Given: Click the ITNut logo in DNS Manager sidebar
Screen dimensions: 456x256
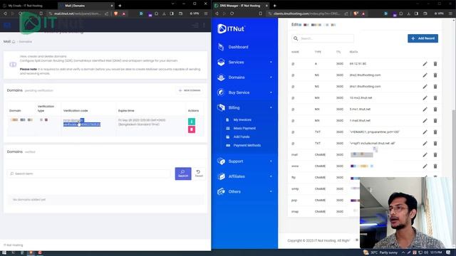Looking at the screenshot, I should [x=231, y=28].
